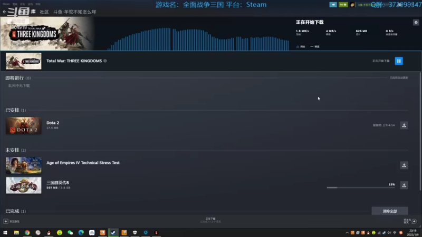The width and height of the screenshot is (422, 237).
Task: Open WeChat from the taskbar
Action: click(x=70, y=232)
